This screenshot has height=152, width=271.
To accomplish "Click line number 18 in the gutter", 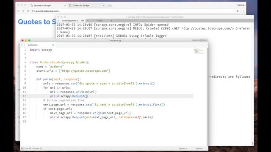I will 25,122.
